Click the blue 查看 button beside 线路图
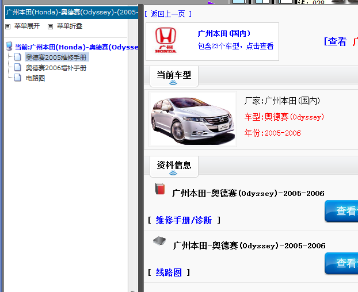This screenshot has width=358, height=292. point(341,263)
